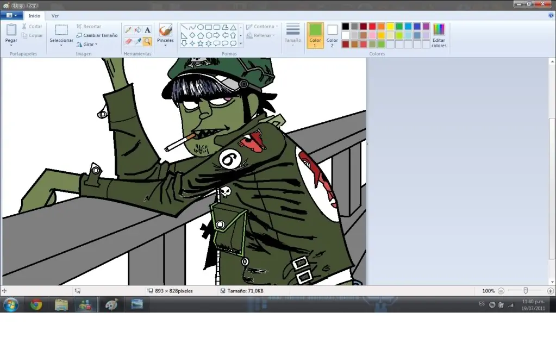Choose the pentagon shape

coord(201,35)
